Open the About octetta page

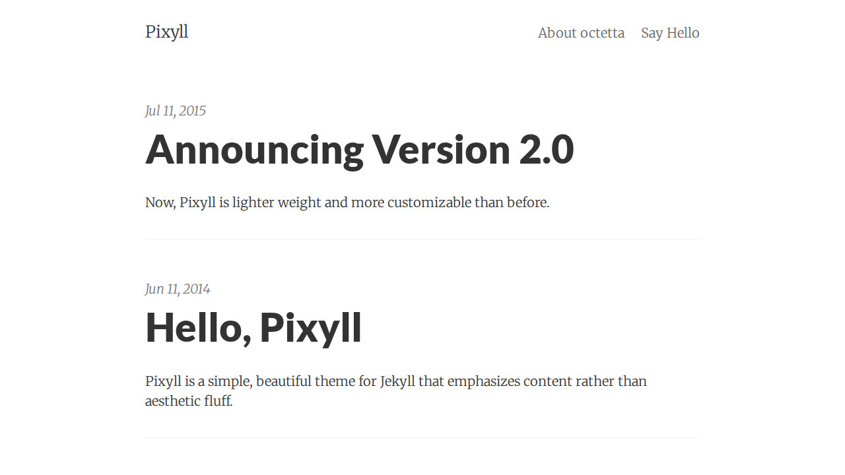click(581, 33)
